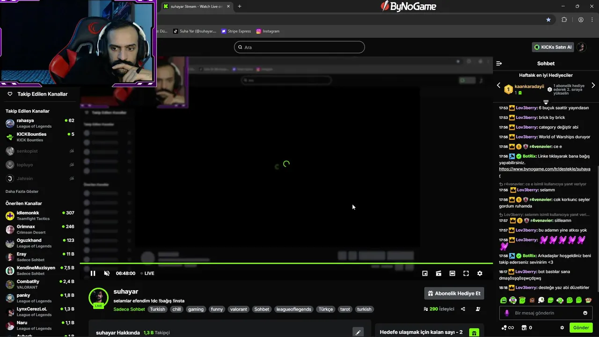Unmute the stream volume

[107, 273]
